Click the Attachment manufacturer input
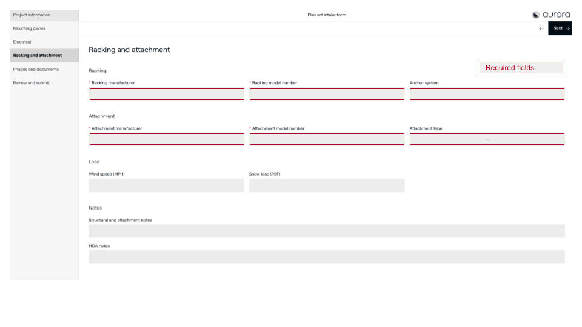 click(x=167, y=139)
